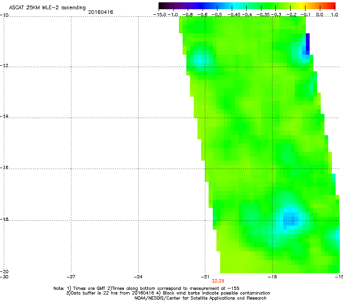Select the longitude label '-27' on the horizontal axis

click(x=71, y=277)
